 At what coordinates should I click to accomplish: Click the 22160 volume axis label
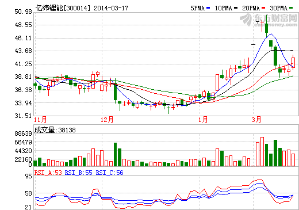coord(24,159)
